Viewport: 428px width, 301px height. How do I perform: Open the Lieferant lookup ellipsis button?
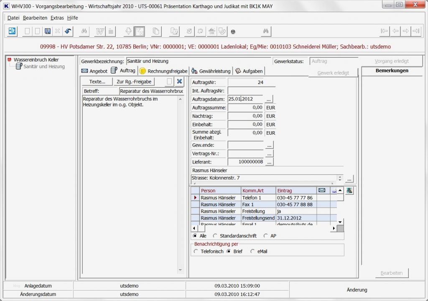[269, 162]
